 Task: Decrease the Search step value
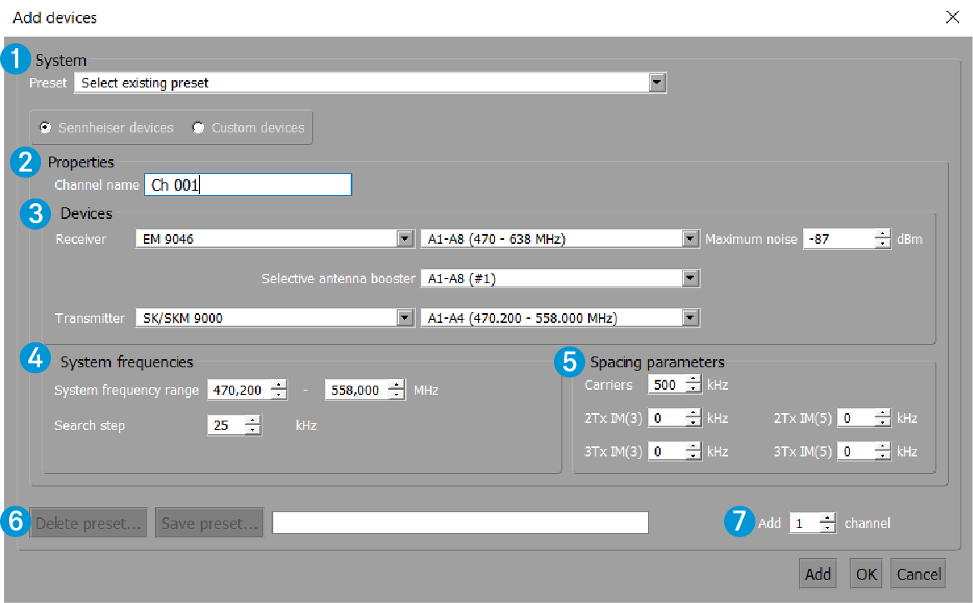coord(252,430)
